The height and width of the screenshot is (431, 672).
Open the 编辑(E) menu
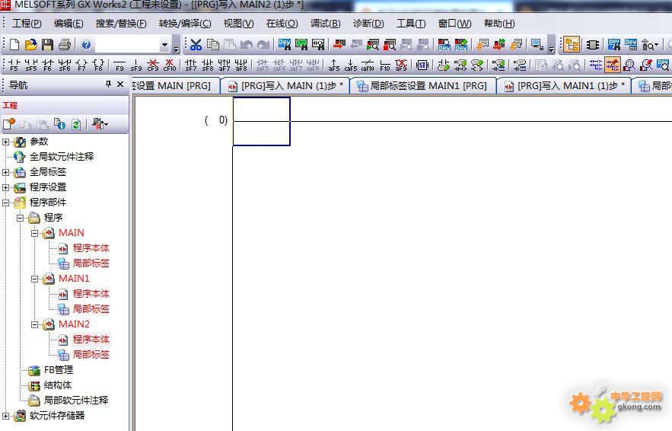coord(68,24)
